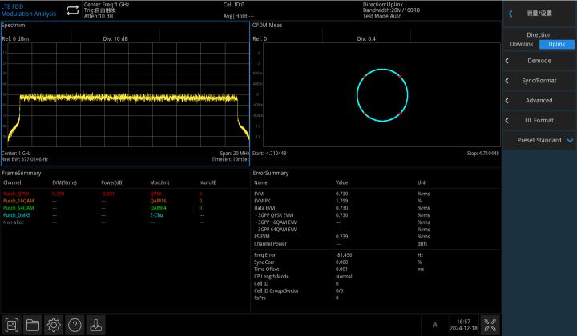Click the Cell ID Group/Sector row
The height and width of the screenshot is (336, 577).
[376, 291]
